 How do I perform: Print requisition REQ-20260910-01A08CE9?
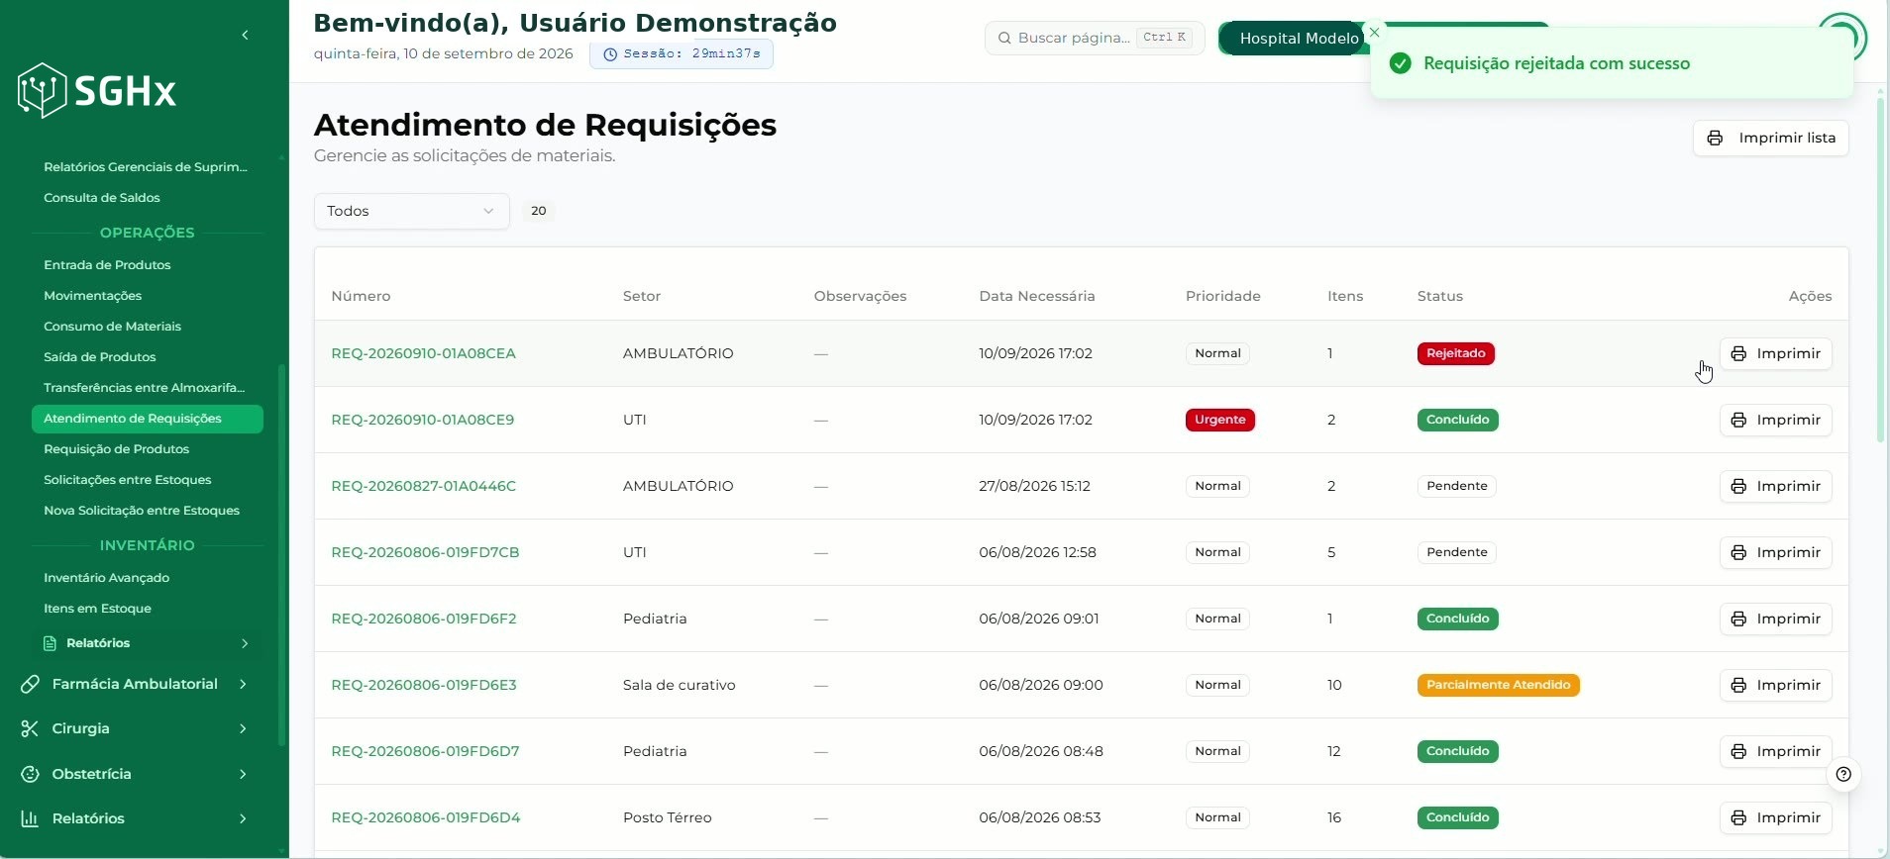pos(1775,420)
